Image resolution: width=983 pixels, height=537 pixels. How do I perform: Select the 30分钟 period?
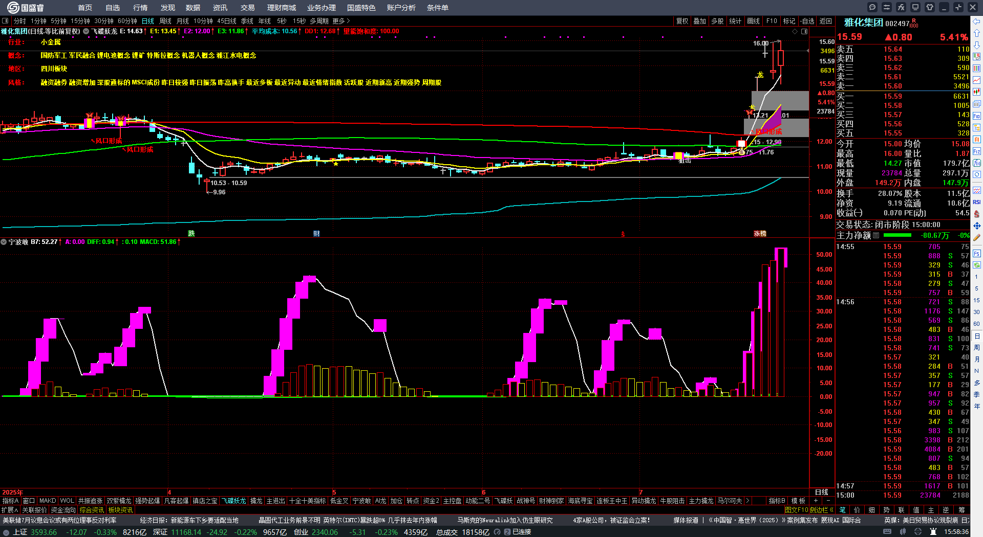coord(103,21)
